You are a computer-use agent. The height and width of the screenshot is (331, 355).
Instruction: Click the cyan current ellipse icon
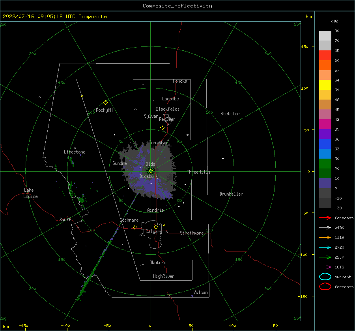pos(325,277)
